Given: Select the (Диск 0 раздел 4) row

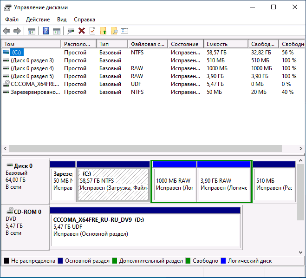Looking at the screenshot, I should (x=153, y=68).
